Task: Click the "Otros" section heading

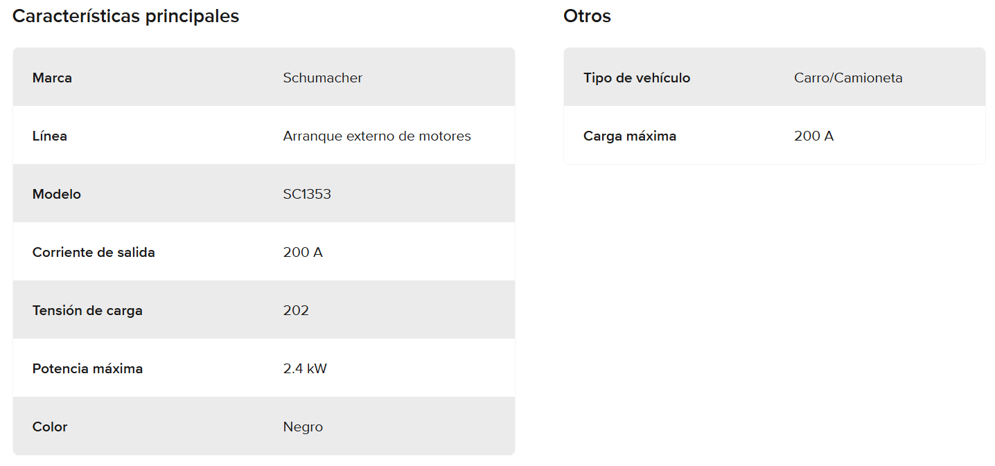Action: (x=587, y=17)
